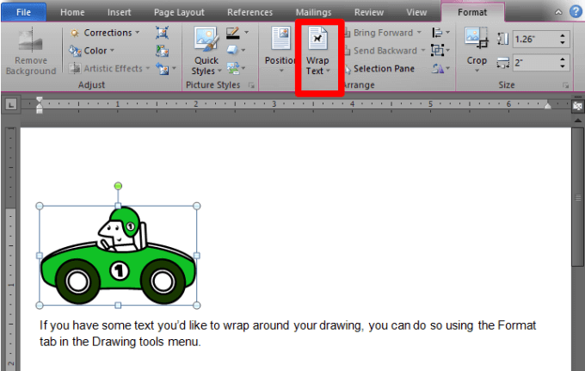This screenshot has height=371, width=585.
Task: Click the Remove Background button
Action: (31, 52)
